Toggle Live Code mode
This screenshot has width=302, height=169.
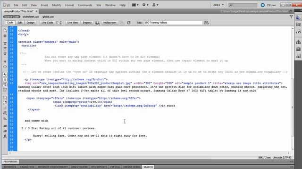point(47,23)
